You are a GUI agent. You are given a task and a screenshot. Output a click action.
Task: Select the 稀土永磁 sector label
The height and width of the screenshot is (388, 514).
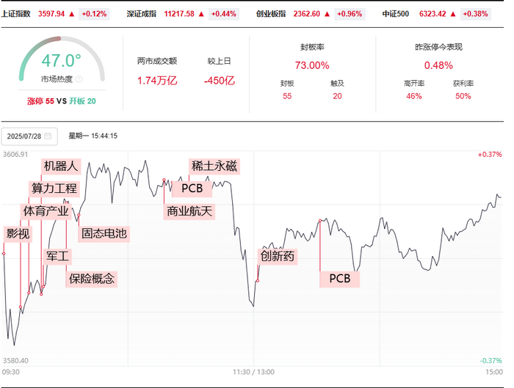click(214, 166)
